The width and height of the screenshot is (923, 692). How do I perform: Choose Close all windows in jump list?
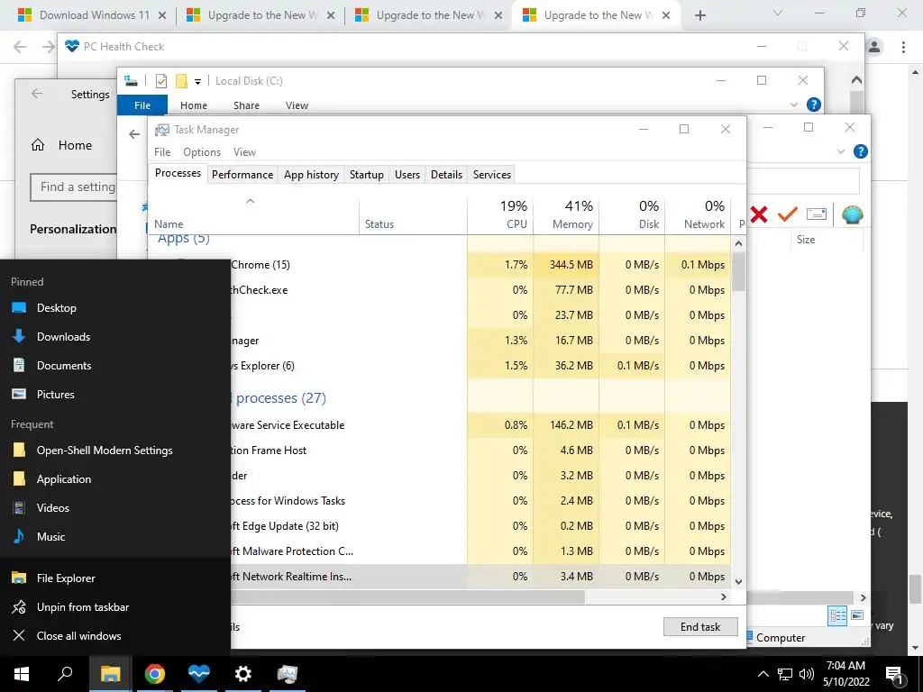pos(115,635)
